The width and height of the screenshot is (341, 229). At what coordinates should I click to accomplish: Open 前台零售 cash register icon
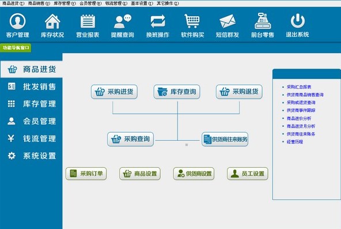pyautogui.click(x=263, y=21)
